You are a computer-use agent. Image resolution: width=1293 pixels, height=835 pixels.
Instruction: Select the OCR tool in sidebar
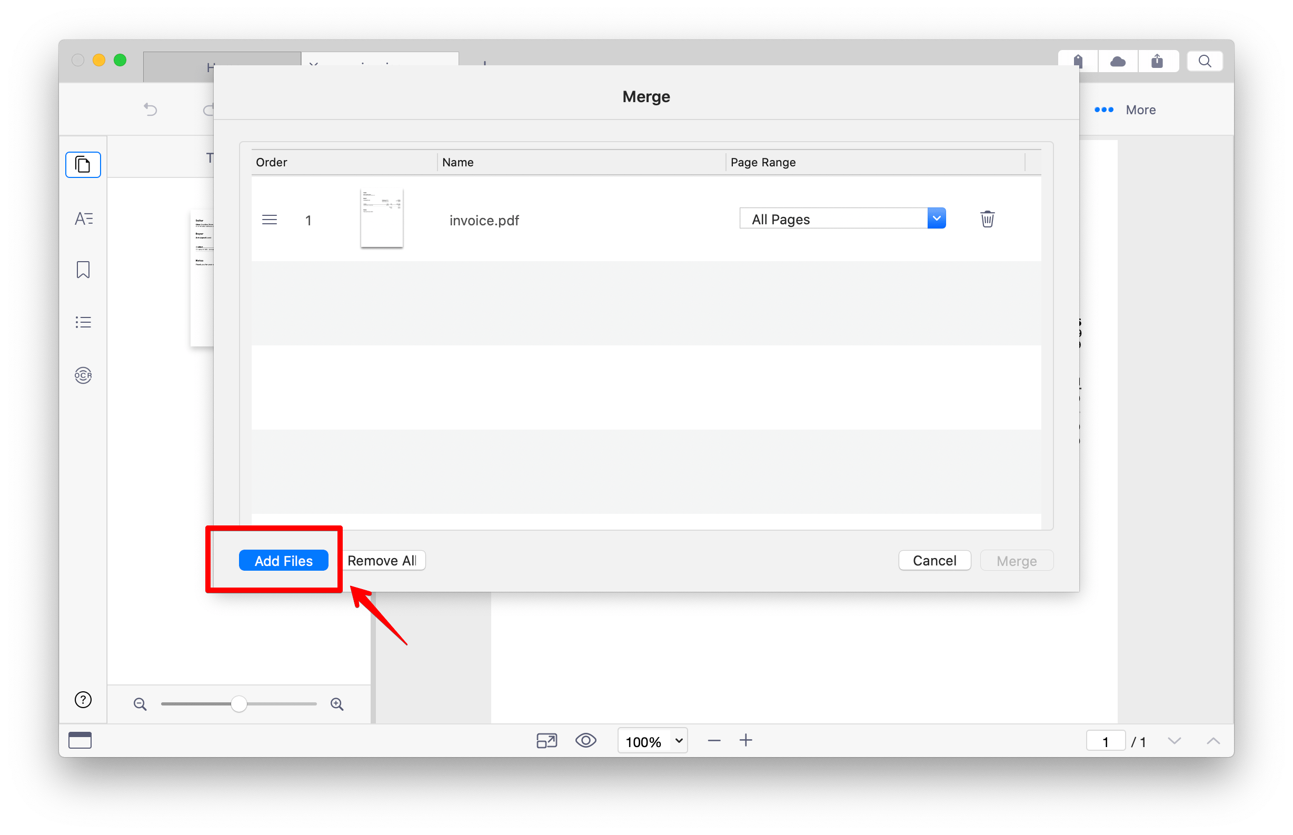click(x=83, y=375)
